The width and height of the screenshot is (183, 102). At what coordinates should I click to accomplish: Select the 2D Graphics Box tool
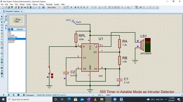2,59
